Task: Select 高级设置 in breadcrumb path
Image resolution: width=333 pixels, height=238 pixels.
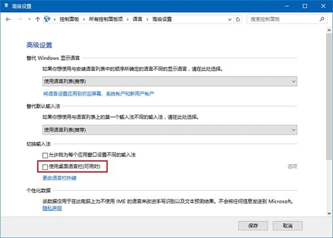Action: [162, 19]
